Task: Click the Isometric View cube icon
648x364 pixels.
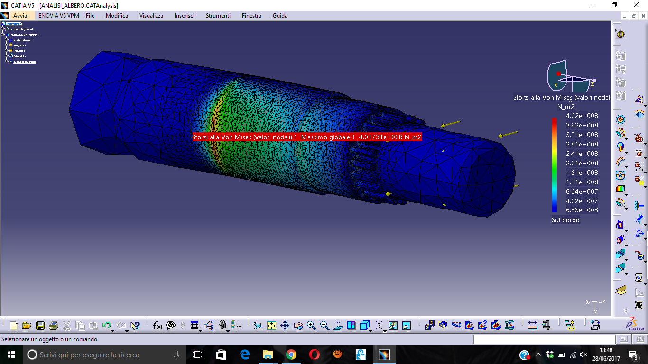Action: click(x=364, y=326)
